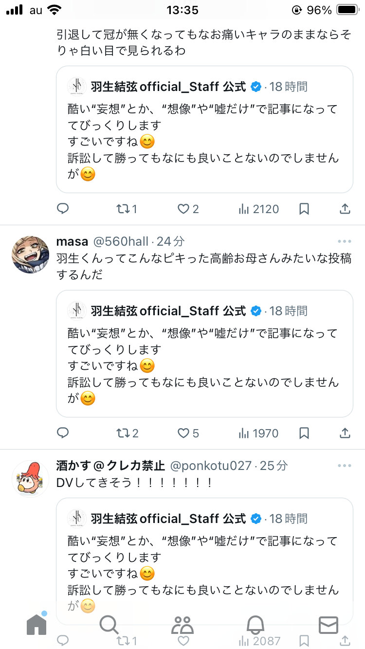Open the Home tab in bottom bar
Screen dimensions: 365x649
click(x=36, y=624)
